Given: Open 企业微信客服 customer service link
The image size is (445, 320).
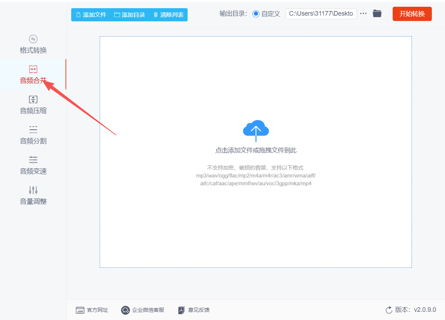Looking at the screenshot, I should click(143, 310).
